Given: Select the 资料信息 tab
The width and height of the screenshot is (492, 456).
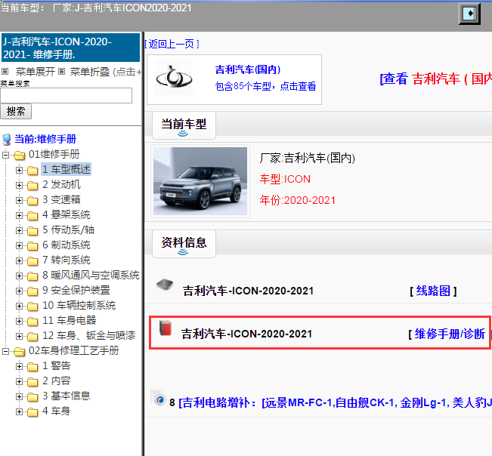Looking at the screenshot, I should (184, 244).
